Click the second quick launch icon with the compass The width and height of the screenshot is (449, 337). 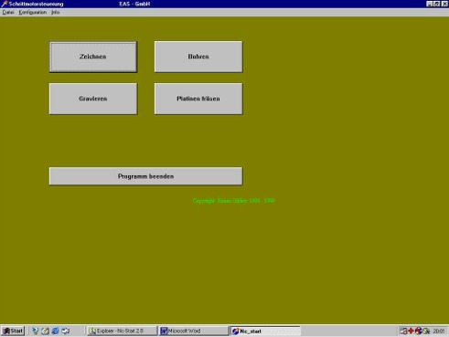tap(45, 331)
